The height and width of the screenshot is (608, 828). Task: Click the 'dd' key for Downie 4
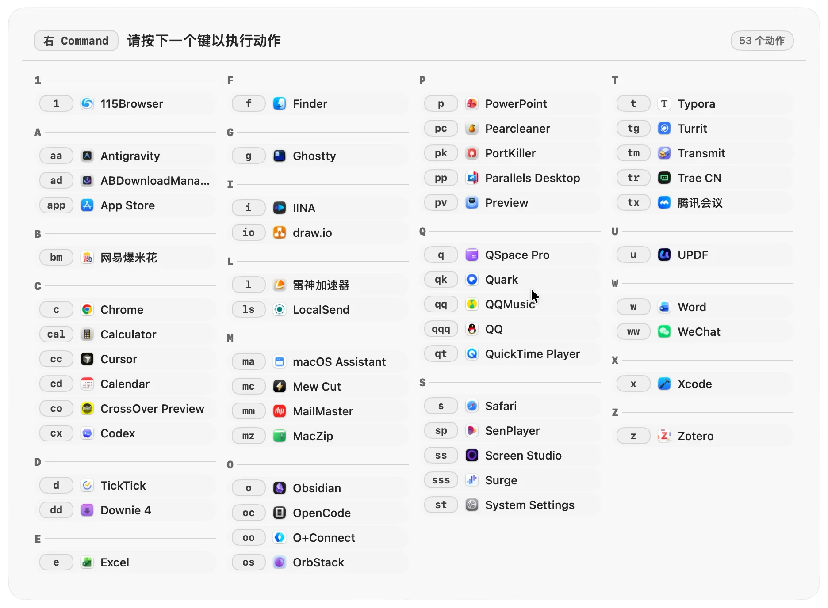[x=56, y=510]
